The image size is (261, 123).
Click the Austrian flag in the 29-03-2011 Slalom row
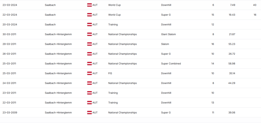click(x=89, y=44)
